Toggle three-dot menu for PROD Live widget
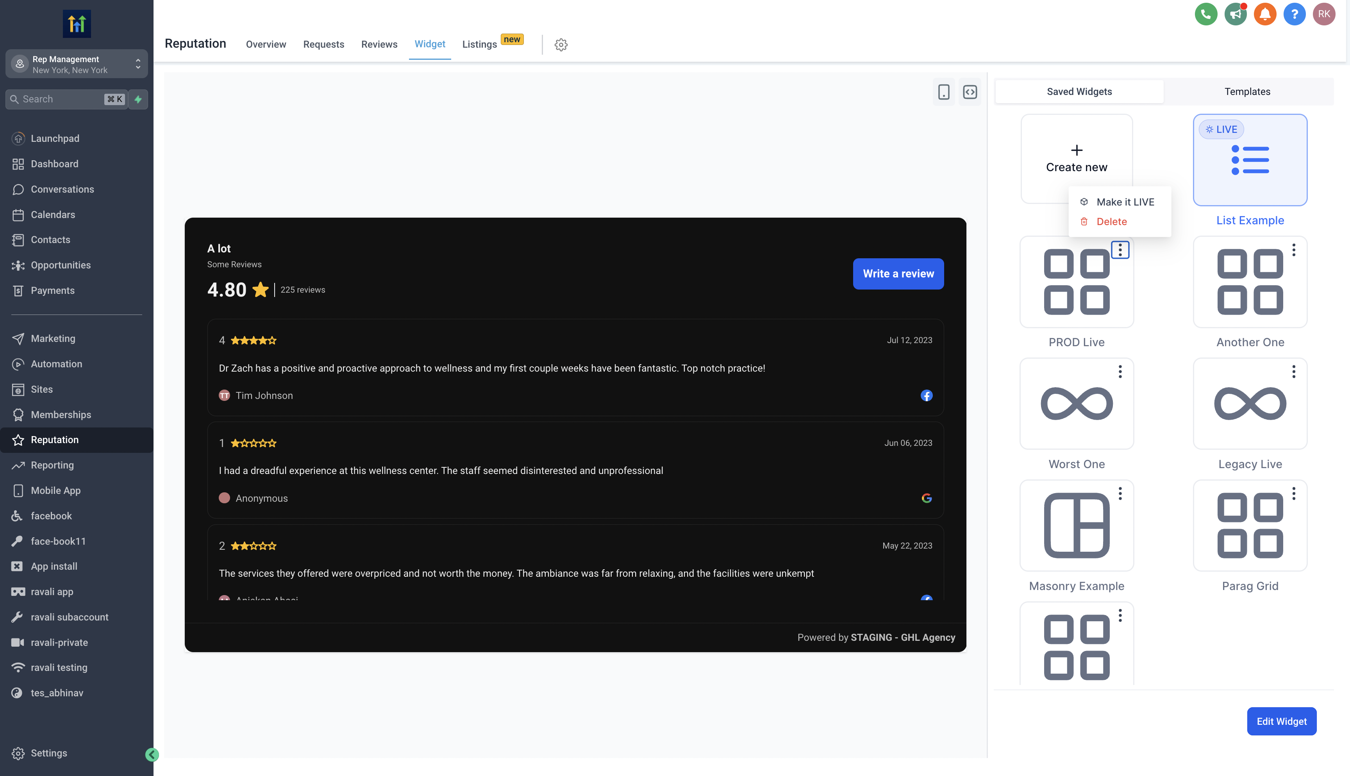The height and width of the screenshot is (776, 1350). (x=1120, y=250)
